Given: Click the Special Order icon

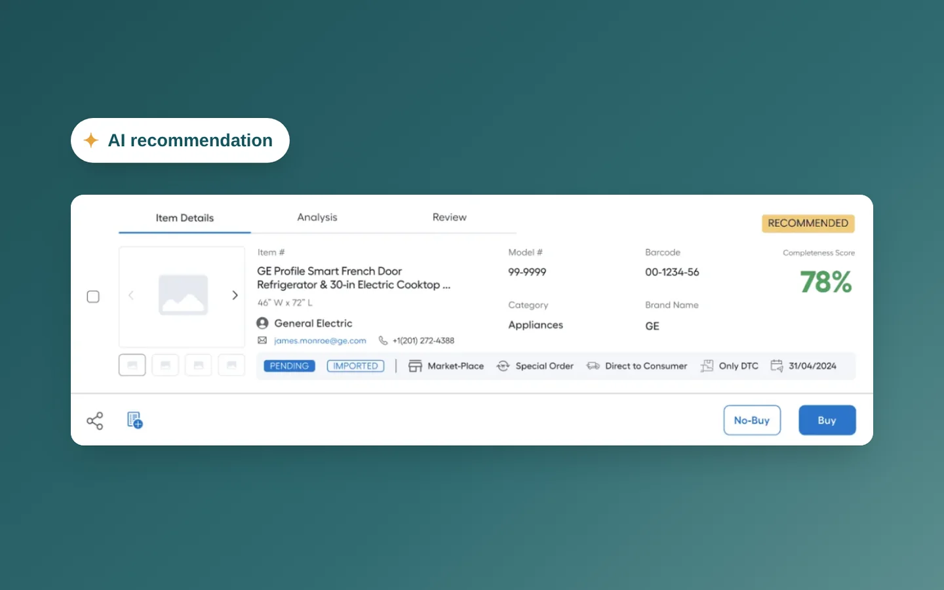Looking at the screenshot, I should pyautogui.click(x=503, y=366).
